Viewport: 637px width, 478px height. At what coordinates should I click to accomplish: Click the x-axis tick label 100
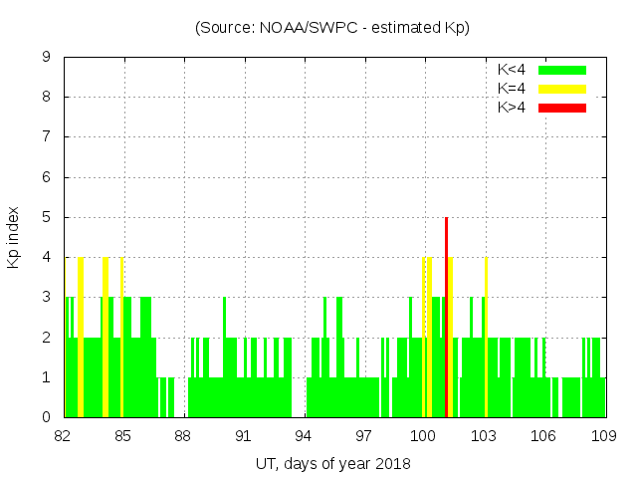click(424, 436)
